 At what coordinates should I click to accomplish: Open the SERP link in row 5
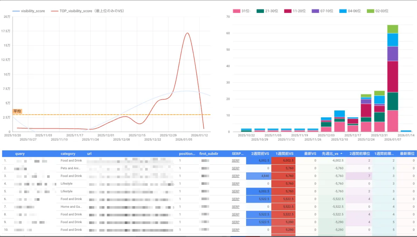point(236,192)
